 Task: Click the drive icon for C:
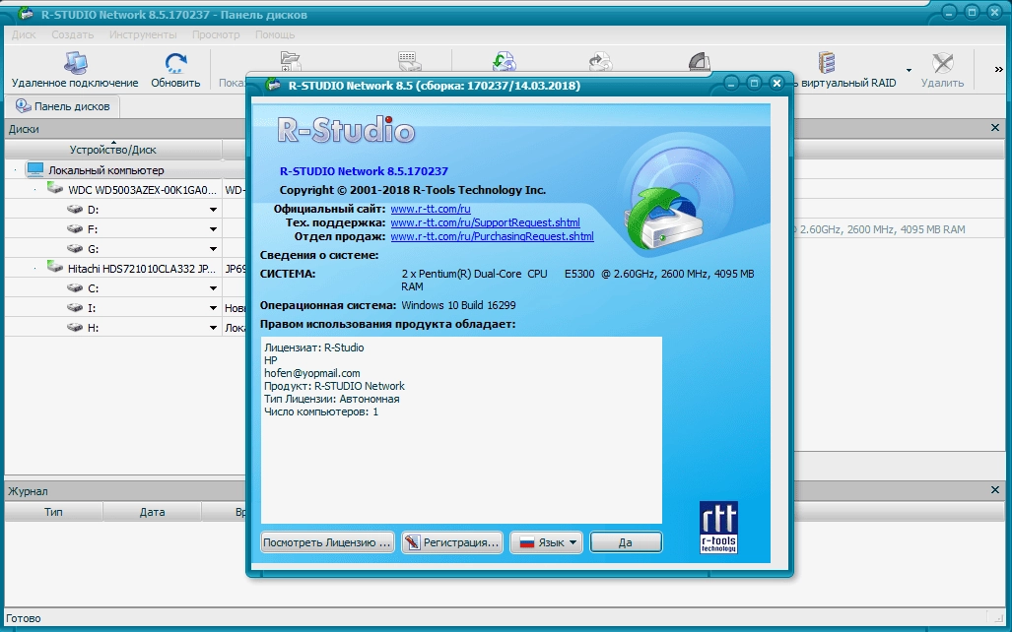[75, 288]
